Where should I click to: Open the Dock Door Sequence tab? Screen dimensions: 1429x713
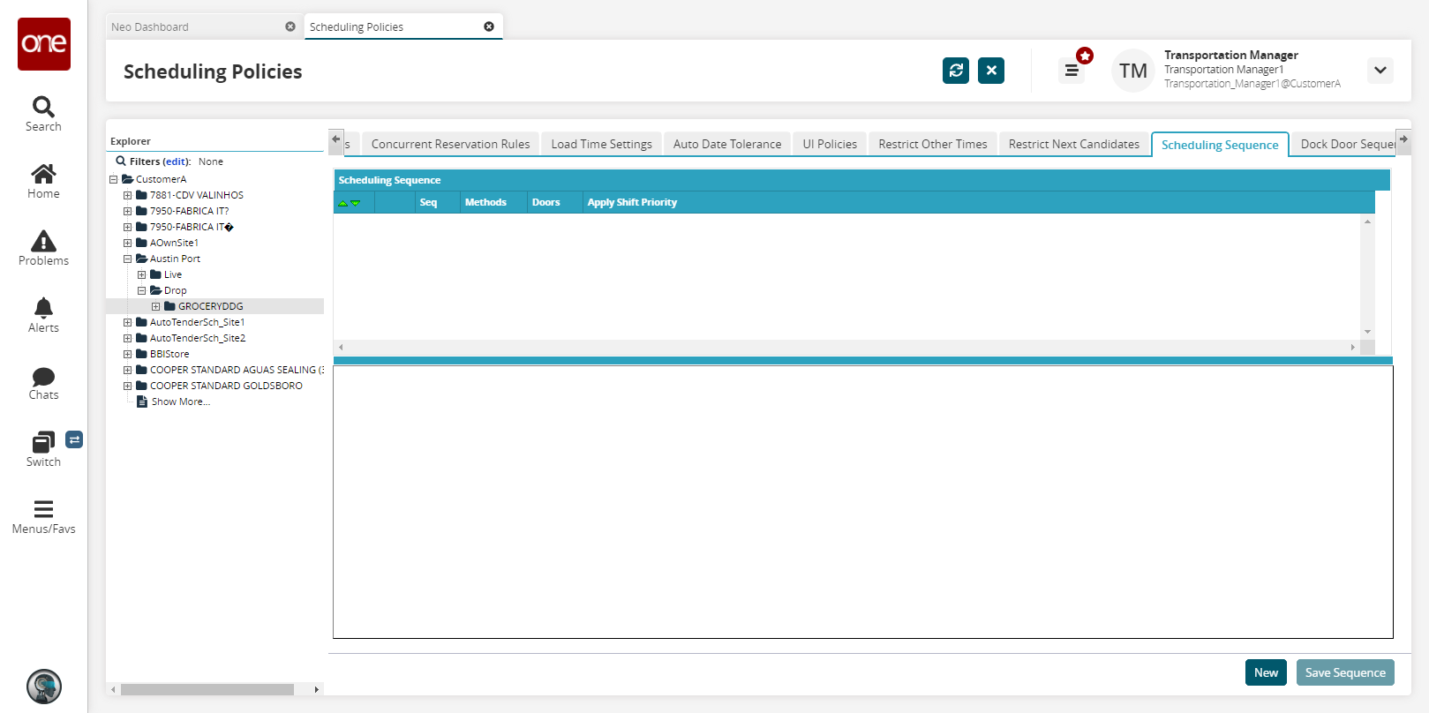click(1343, 144)
